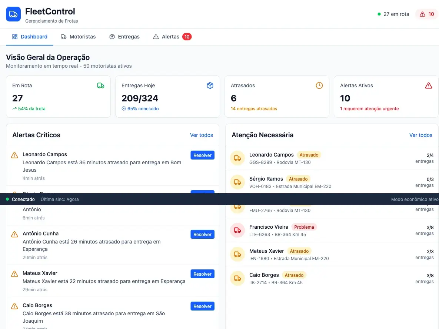Viewport: 439px width, 329px height.
Task: Click '14 entregas atrasadas' text
Action: tap(254, 108)
